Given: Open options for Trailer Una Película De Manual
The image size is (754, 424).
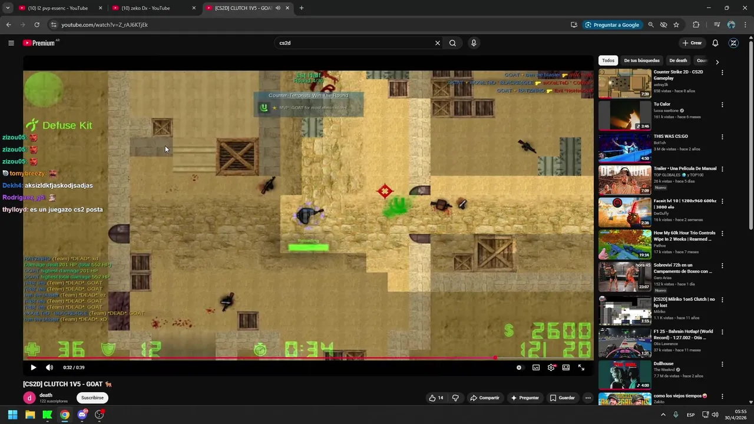Looking at the screenshot, I should 722,169.
